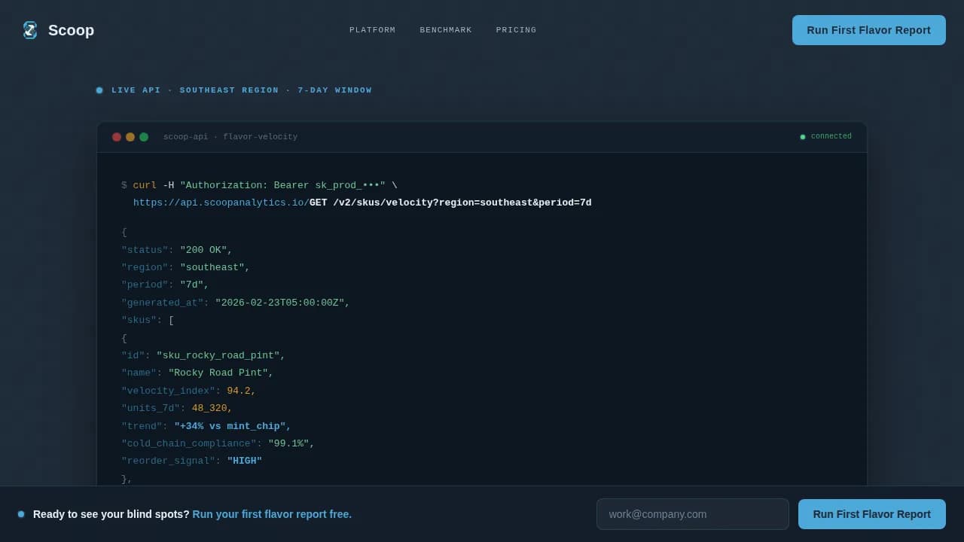Viewport: 964px width, 542px height.
Task: Follow 'Run your first flavor report free' link
Action: (x=272, y=514)
